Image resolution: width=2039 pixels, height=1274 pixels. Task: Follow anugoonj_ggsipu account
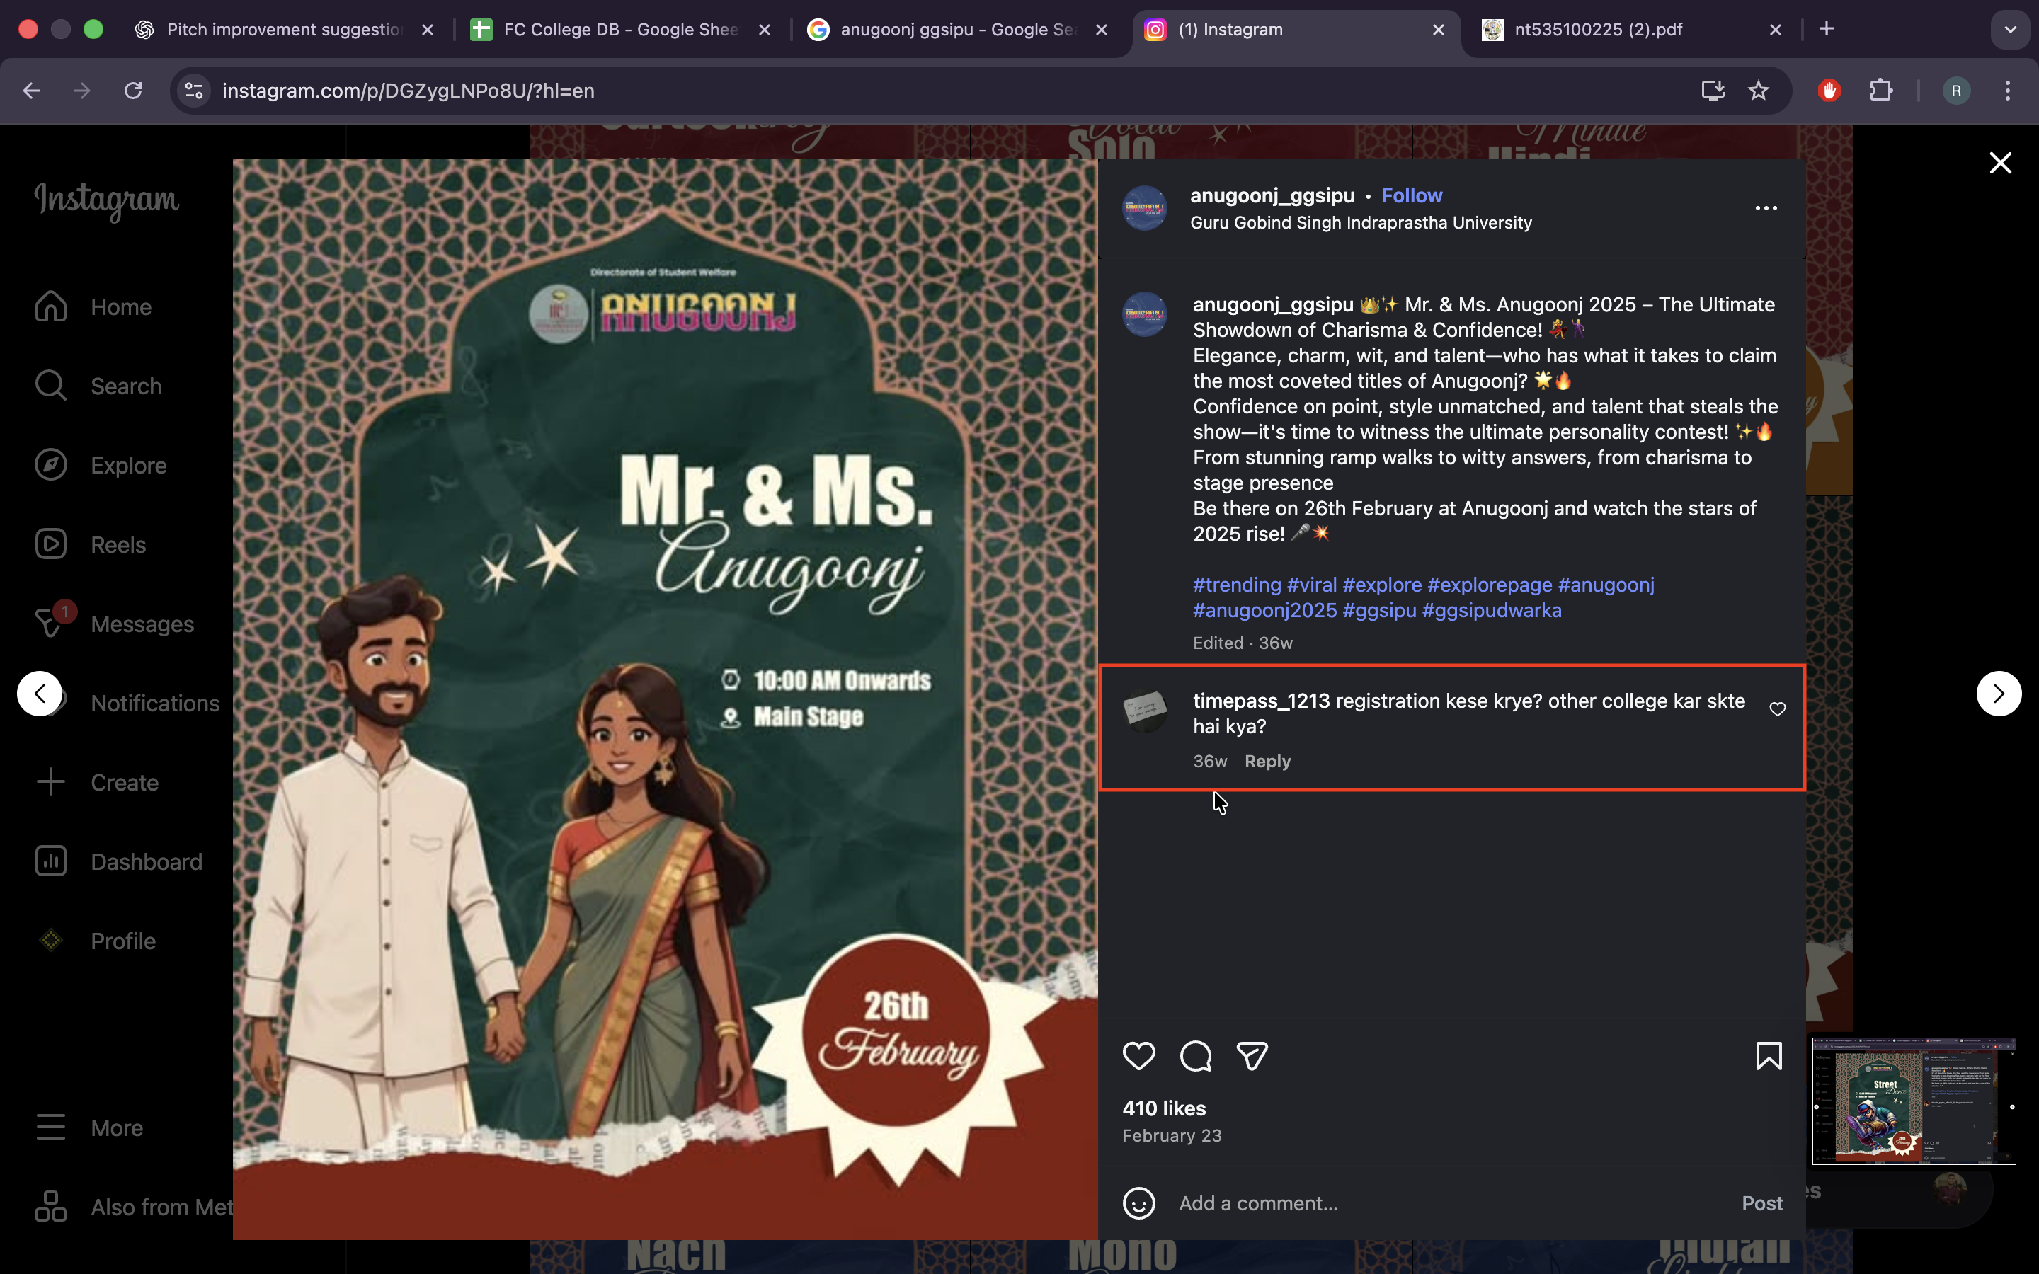[x=1411, y=195]
